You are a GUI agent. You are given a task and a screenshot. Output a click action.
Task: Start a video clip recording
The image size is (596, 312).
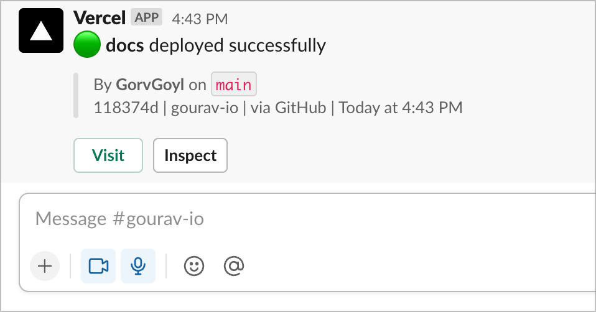(98, 266)
